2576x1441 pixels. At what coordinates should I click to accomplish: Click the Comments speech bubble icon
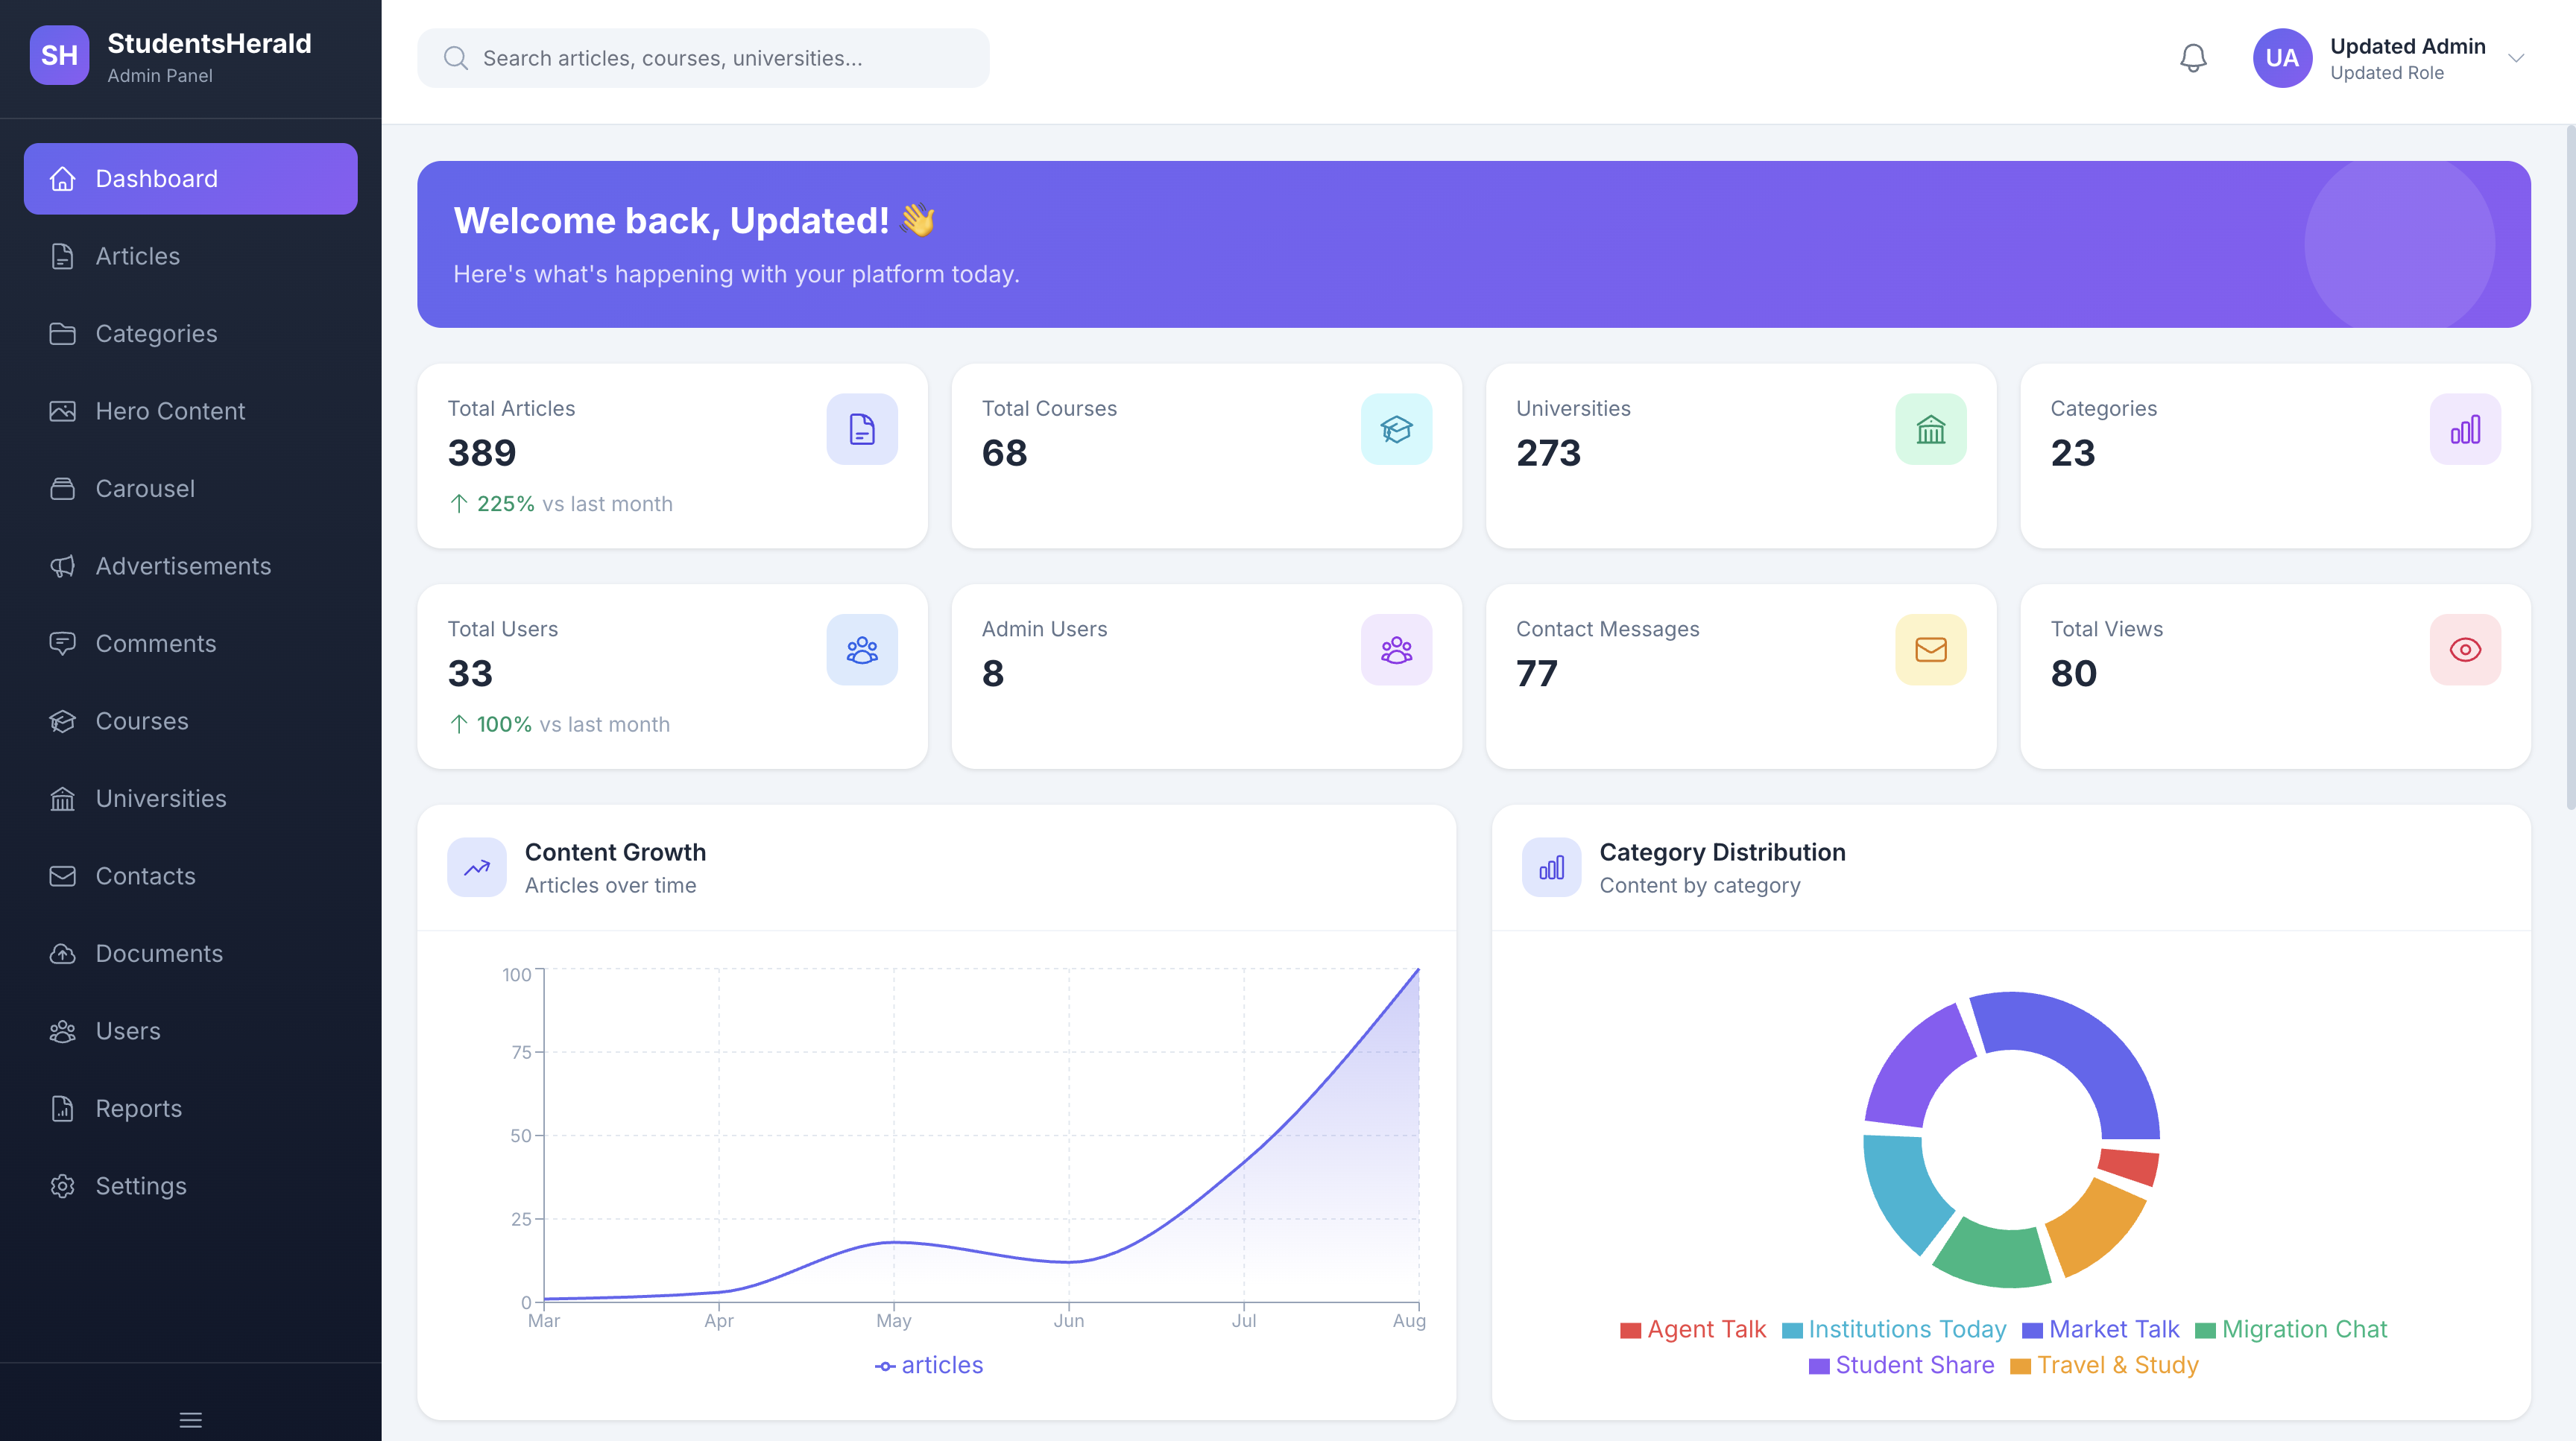(63, 644)
